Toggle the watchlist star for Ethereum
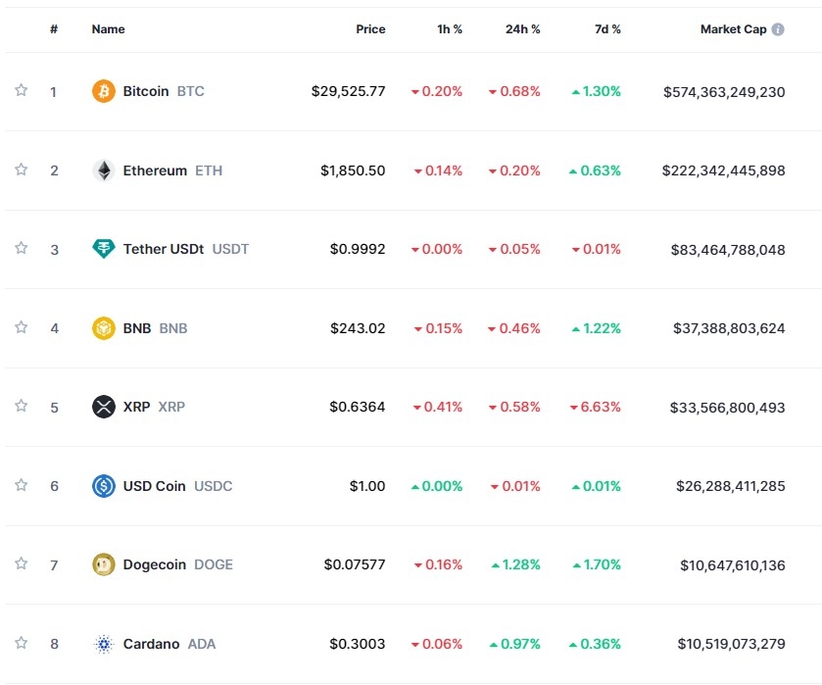Screen dimensions: 822x685 coord(21,170)
